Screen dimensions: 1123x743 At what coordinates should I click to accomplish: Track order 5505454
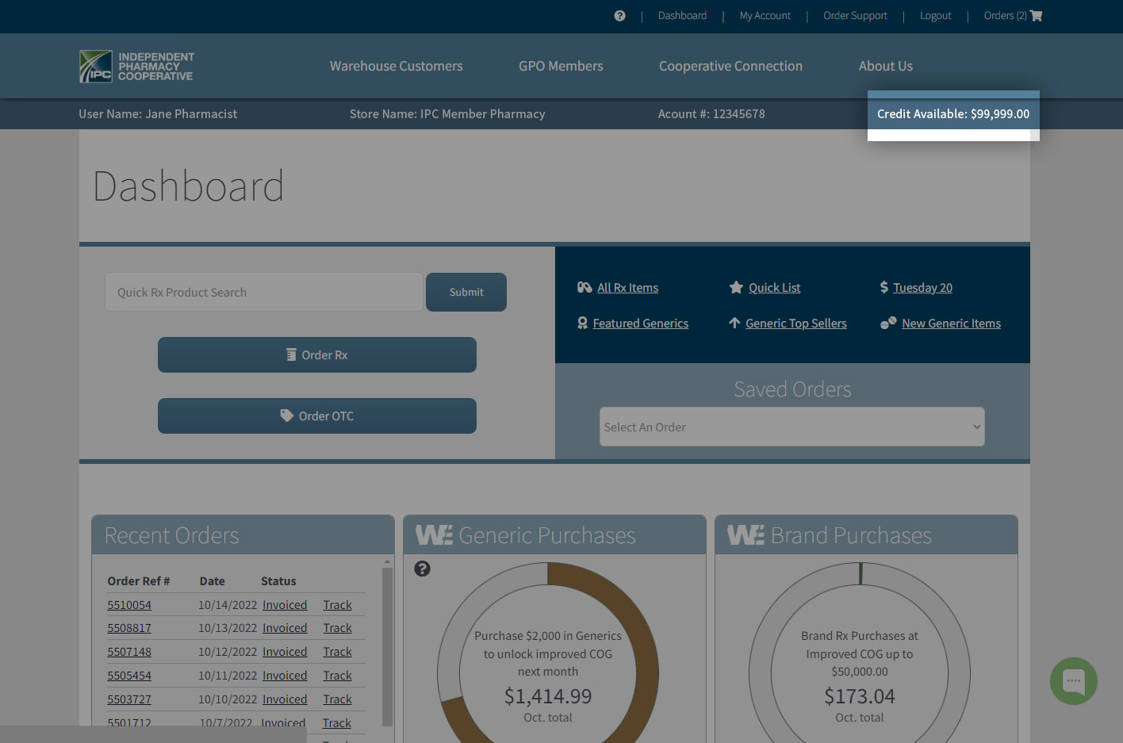338,676
